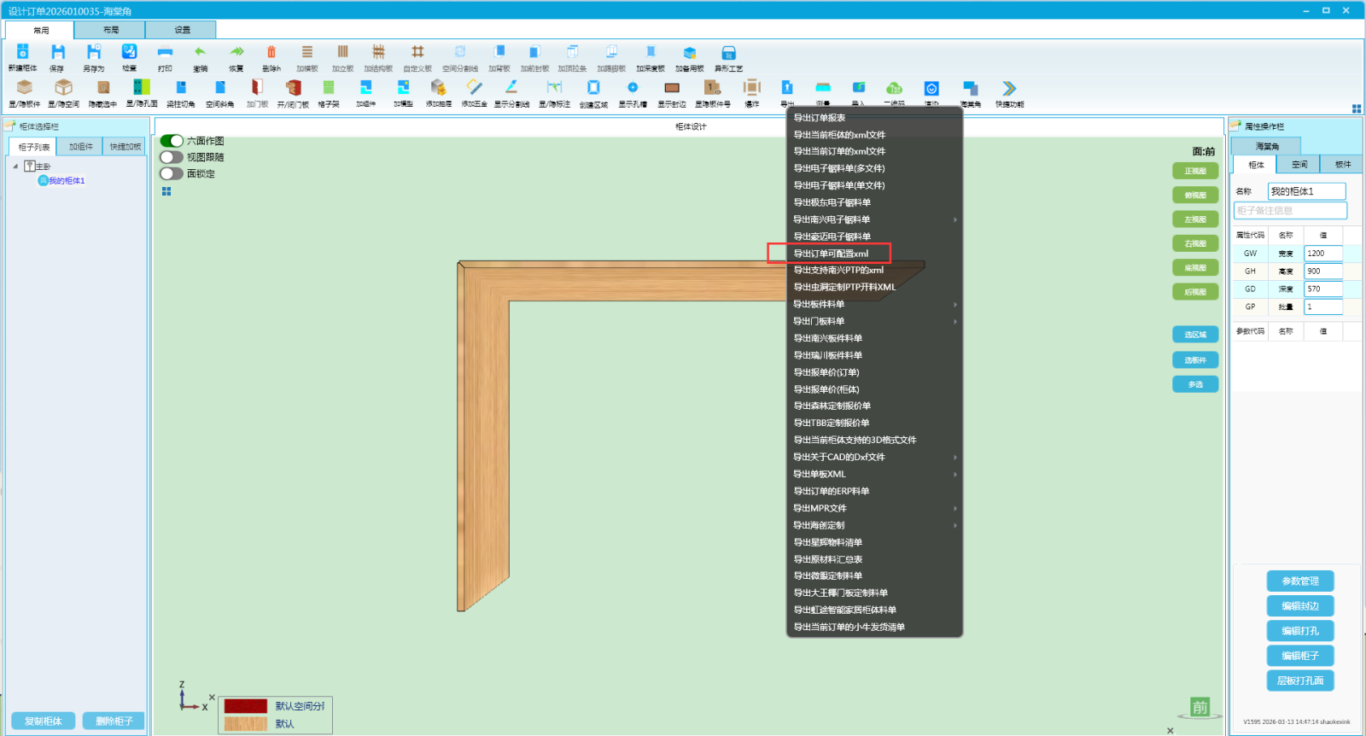Enable the 面锁定 toggle
1366x736 pixels.
click(x=172, y=173)
